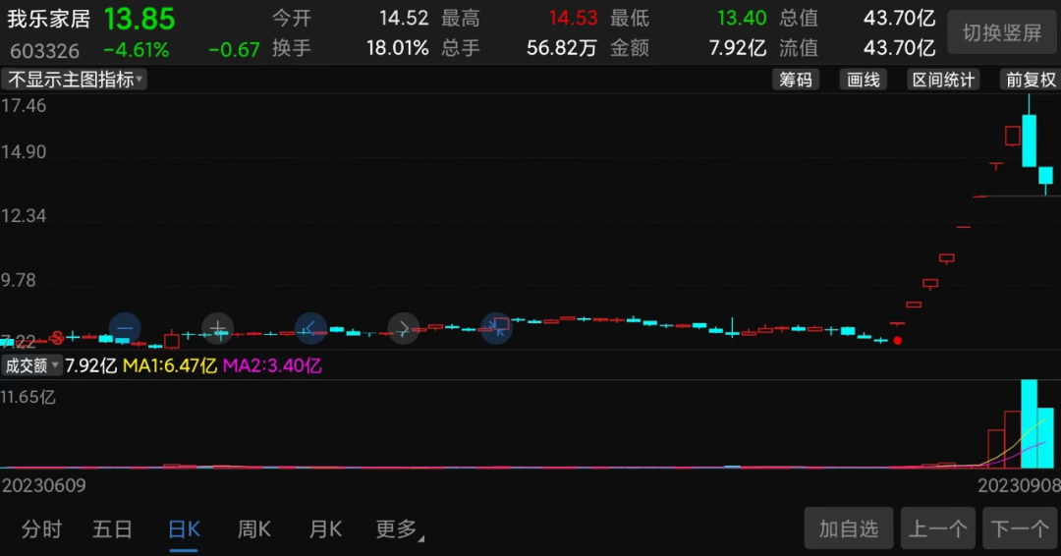This screenshot has width=1061, height=556.
Task: Switch to the 五日 tab
Action: 112,528
